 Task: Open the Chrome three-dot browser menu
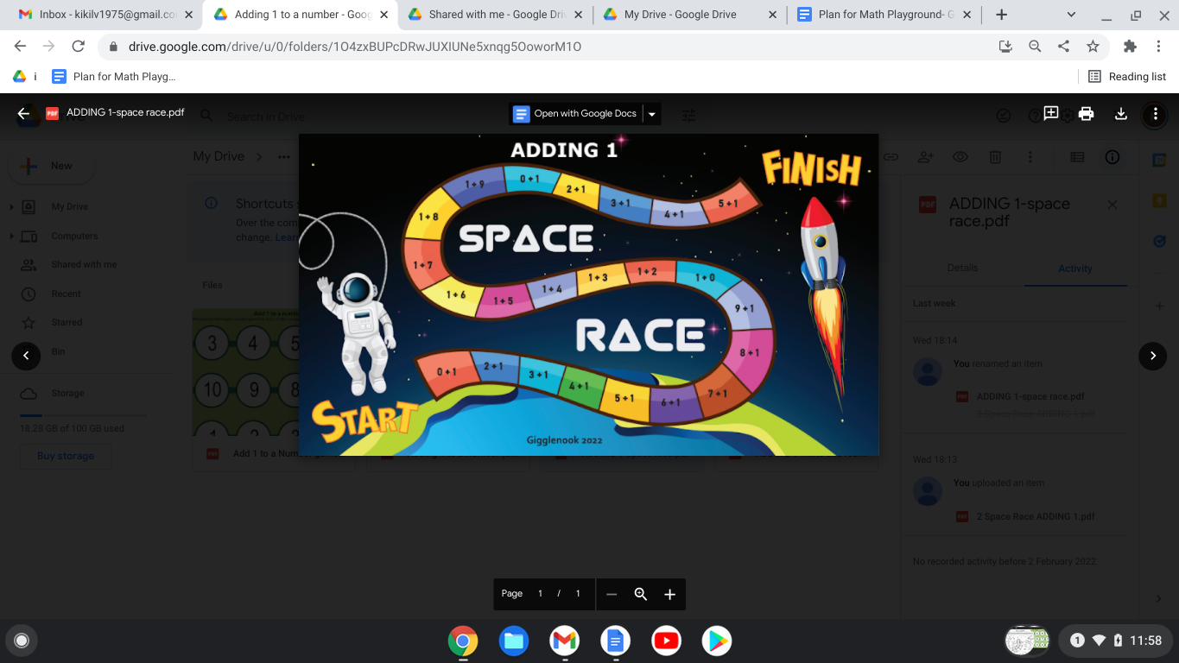(1157, 47)
